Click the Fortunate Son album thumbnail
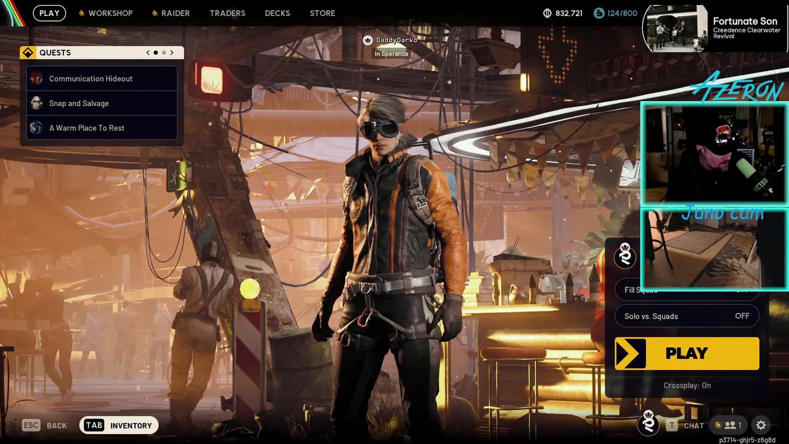This screenshot has height=444, width=789. [x=675, y=29]
